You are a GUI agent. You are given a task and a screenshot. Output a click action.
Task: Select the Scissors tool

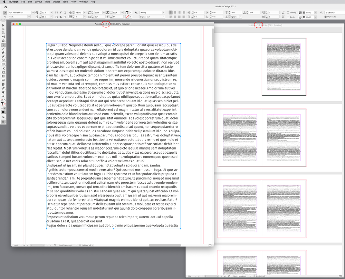[3, 68]
